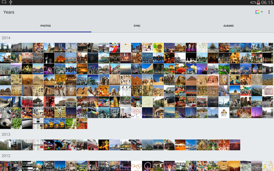Tap the Years title label
The width and height of the screenshot is (274, 171).
coord(9,12)
